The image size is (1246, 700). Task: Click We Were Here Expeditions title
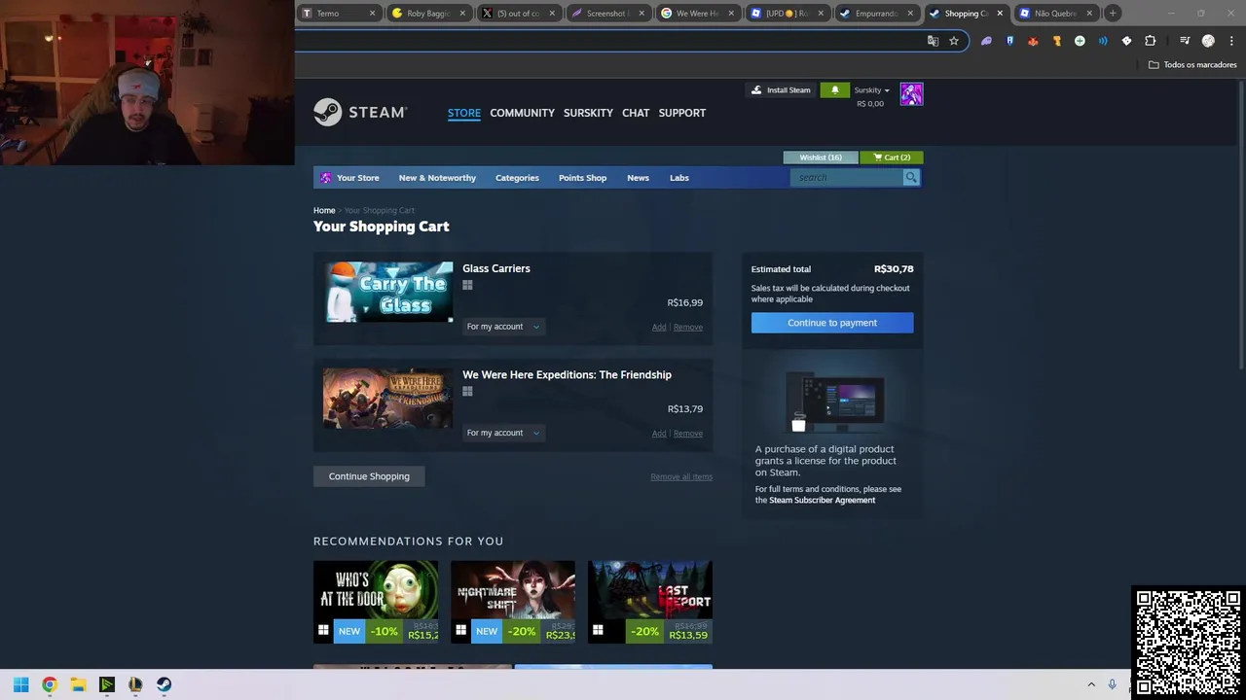click(x=567, y=374)
